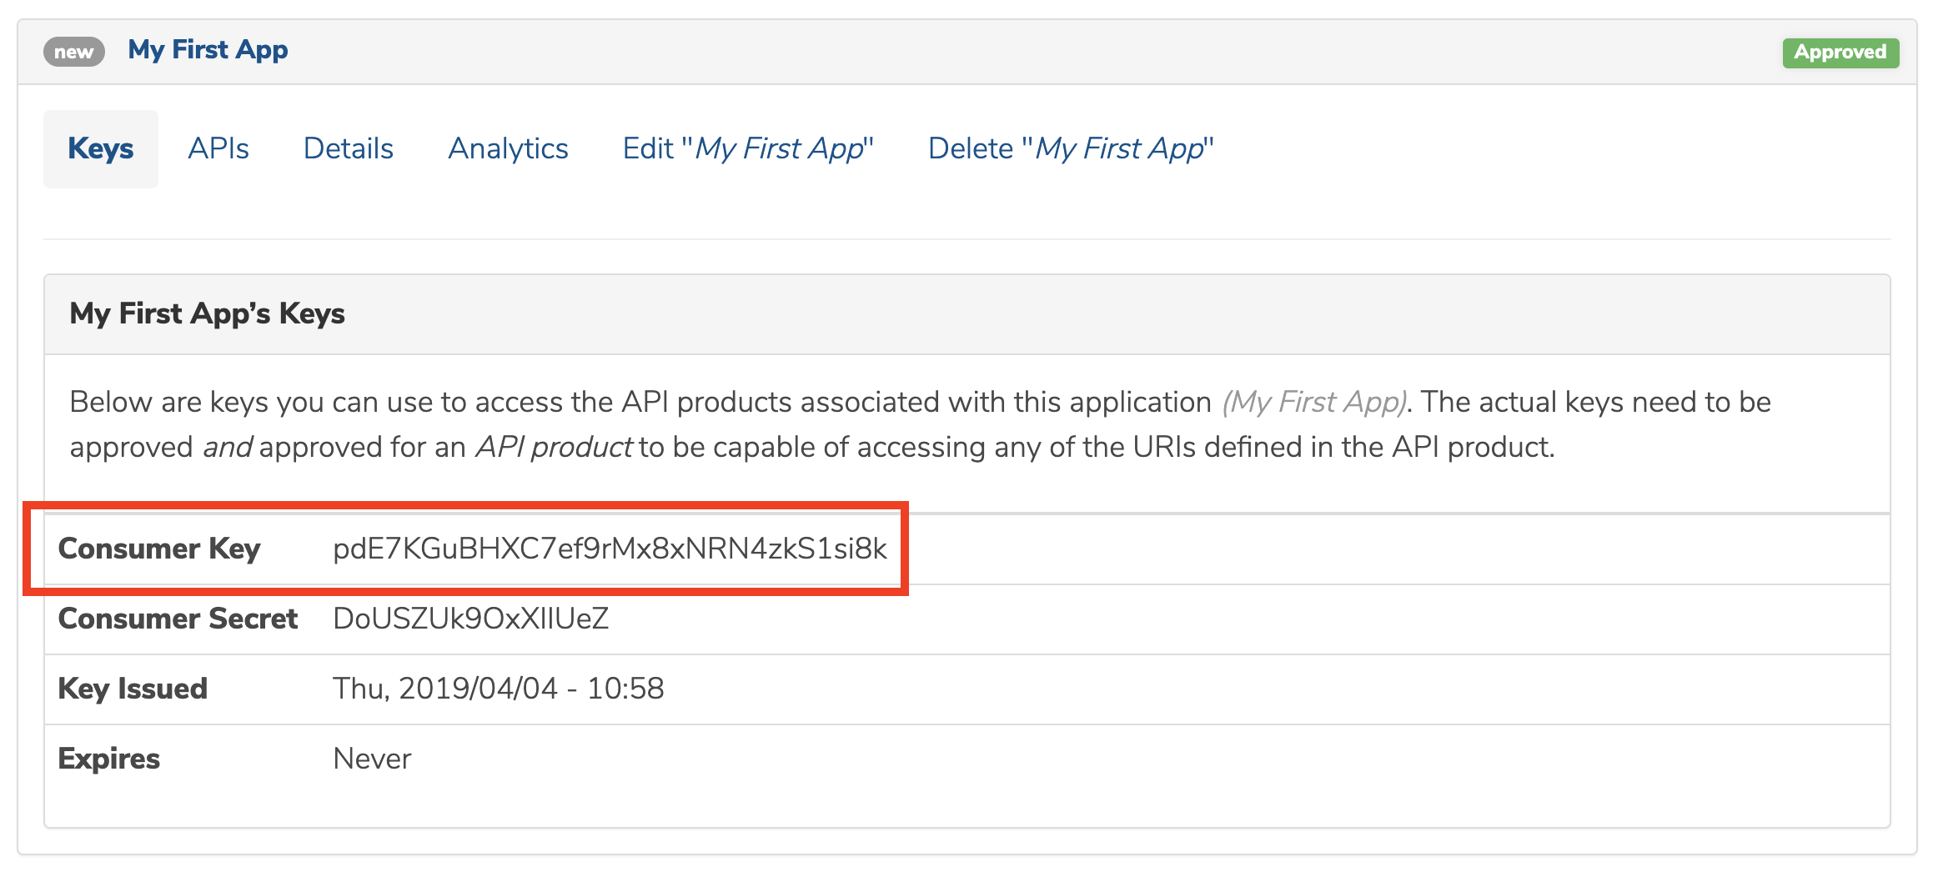Select the Consumer Secret value DoUSZUk9OxXllUeZ
Screen dimensions: 1933x877
(x=470, y=619)
